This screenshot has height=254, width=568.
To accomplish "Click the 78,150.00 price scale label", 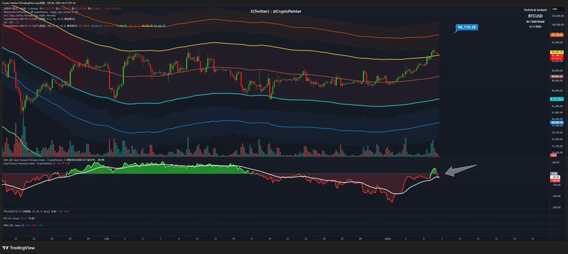I will click(x=557, y=133).
